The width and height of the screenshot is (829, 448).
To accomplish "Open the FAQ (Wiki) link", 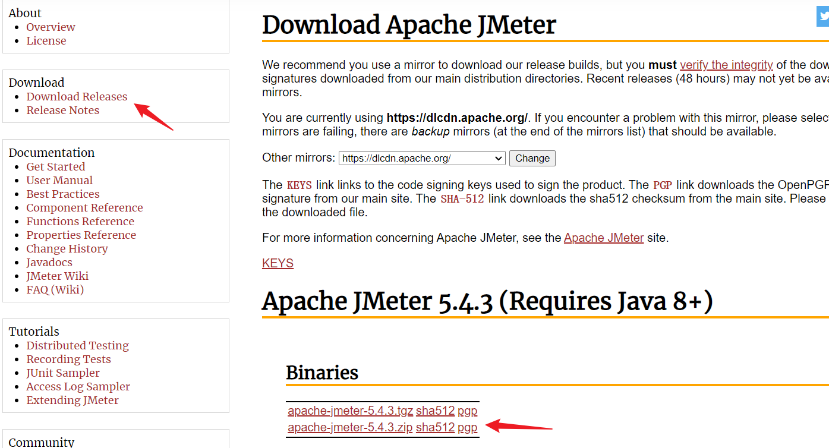I will pyautogui.click(x=55, y=289).
